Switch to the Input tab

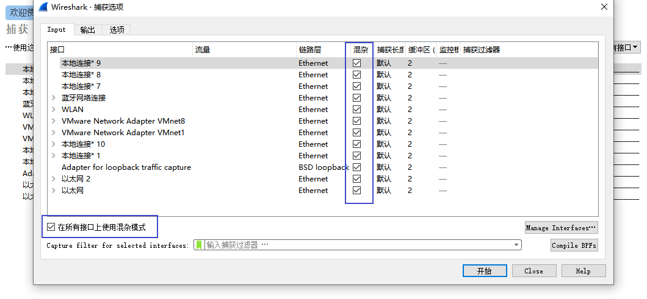pos(57,29)
